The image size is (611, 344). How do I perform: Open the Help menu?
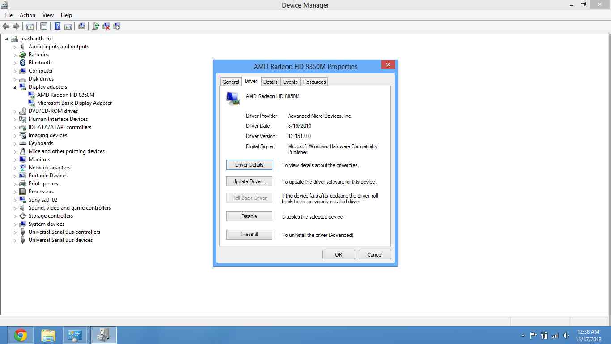tap(66, 15)
